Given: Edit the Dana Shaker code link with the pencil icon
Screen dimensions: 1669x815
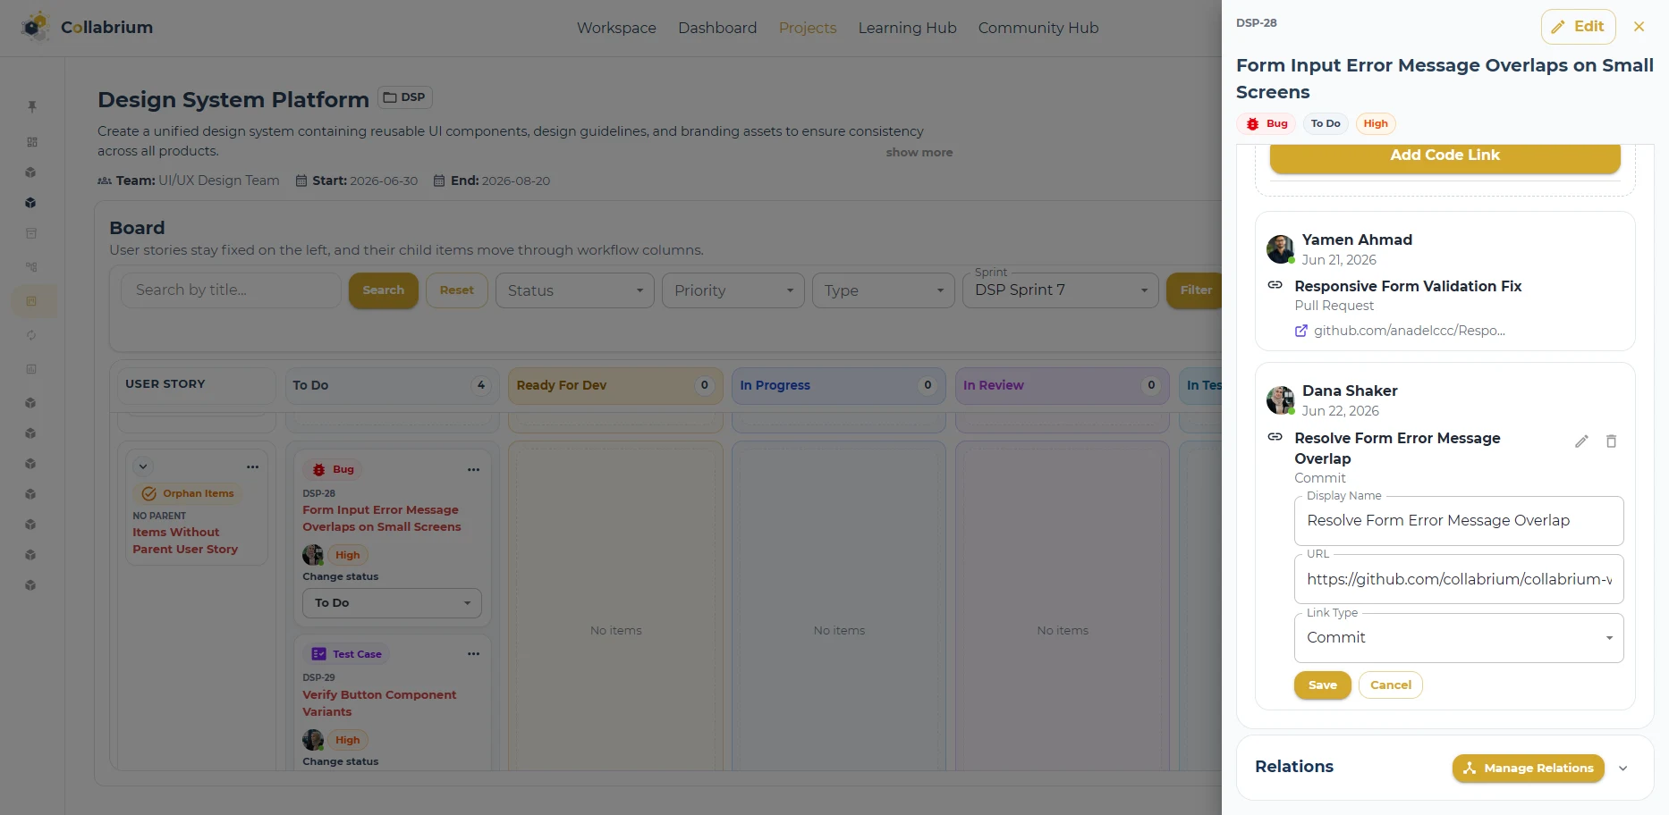Looking at the screenshot, I should [1581, 441].
